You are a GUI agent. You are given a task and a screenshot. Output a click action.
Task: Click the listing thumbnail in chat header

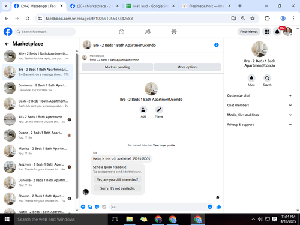(87, 45)
